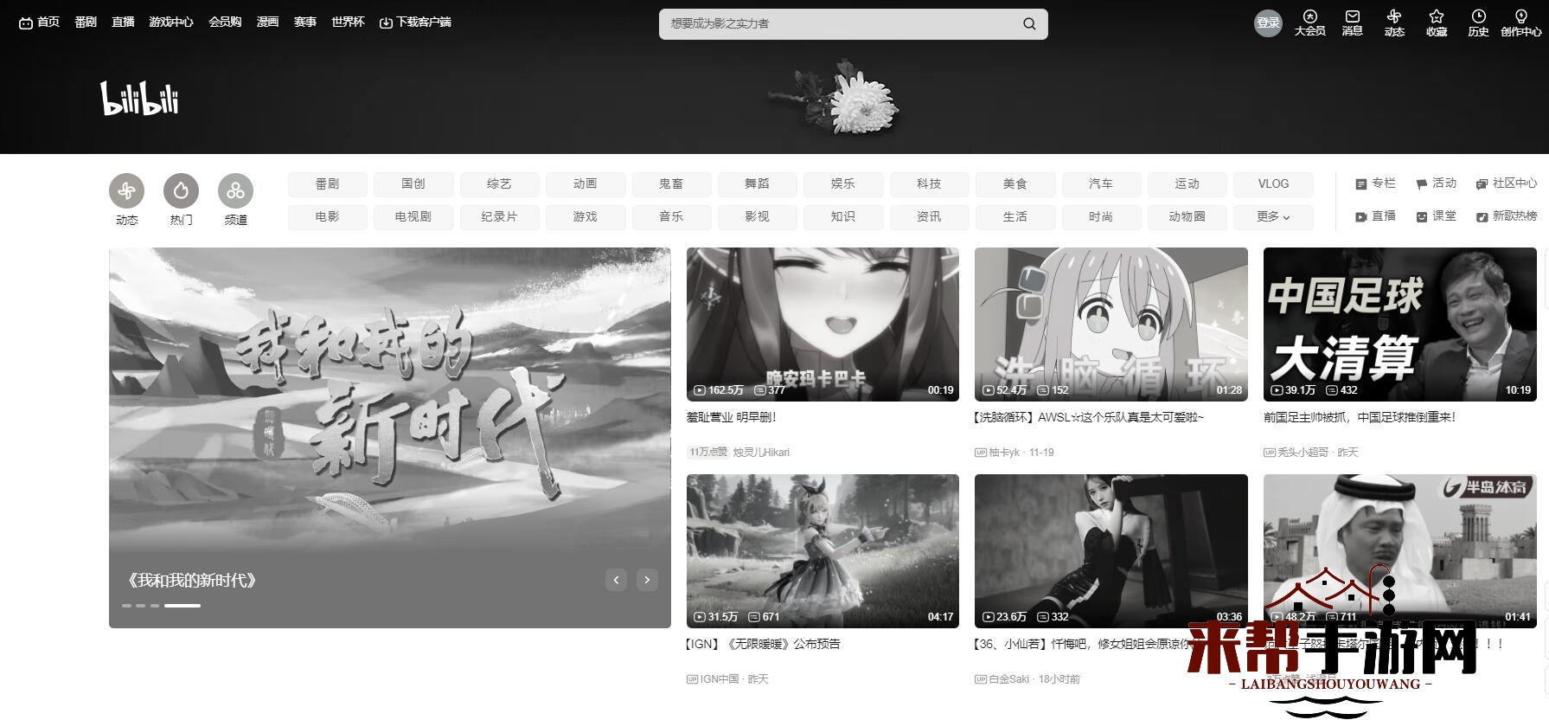1549x720 pixels.
Task: Open uploader 柚卡yk
Action: 1004,452
